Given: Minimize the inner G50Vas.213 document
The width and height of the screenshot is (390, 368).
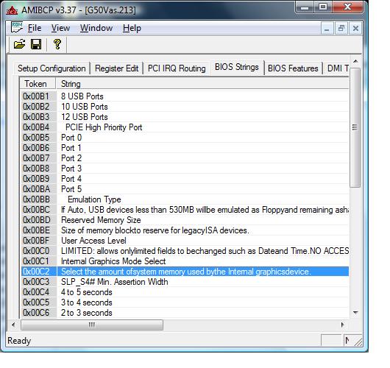Looking at the screenshot, I should tap(327, 29).
